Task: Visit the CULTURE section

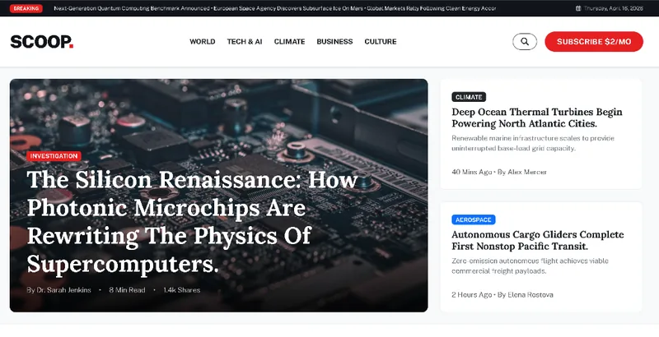Action: pyautogui.click(x=381, y=41)
